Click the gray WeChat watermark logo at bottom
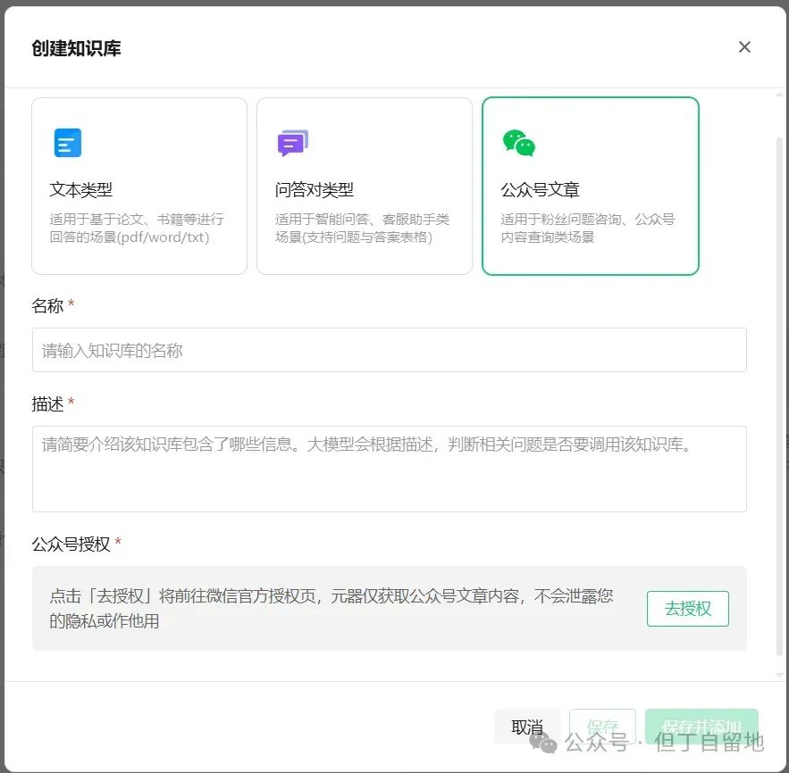The image size is (789, 773). [544, 743]
